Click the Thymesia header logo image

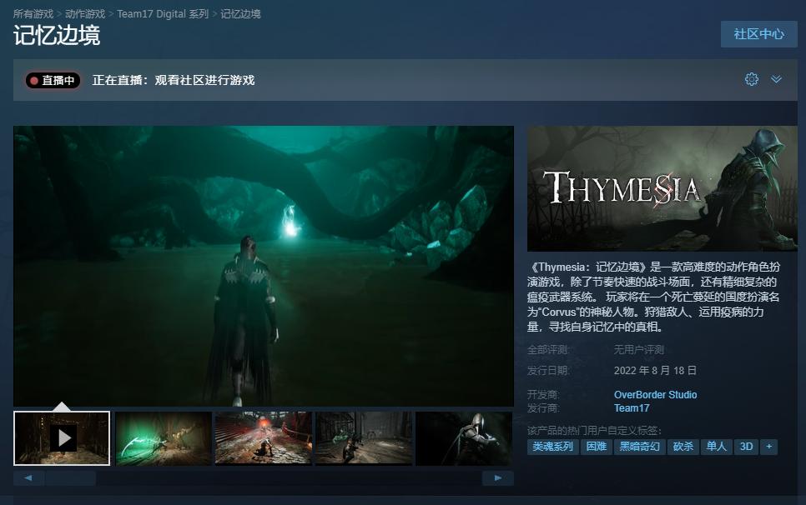662,188
